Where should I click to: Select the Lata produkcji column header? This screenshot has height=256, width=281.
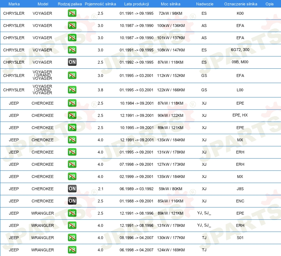tap(136, 4)
